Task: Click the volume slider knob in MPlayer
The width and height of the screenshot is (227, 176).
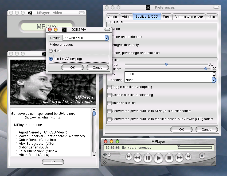Action: tap(109, 155)
